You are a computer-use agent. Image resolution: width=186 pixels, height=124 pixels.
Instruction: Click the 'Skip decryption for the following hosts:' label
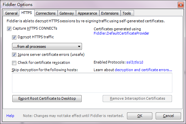45,70
